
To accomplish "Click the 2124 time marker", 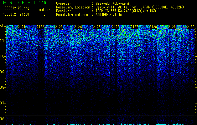I will pyautogui.click(x=78, y=27).
